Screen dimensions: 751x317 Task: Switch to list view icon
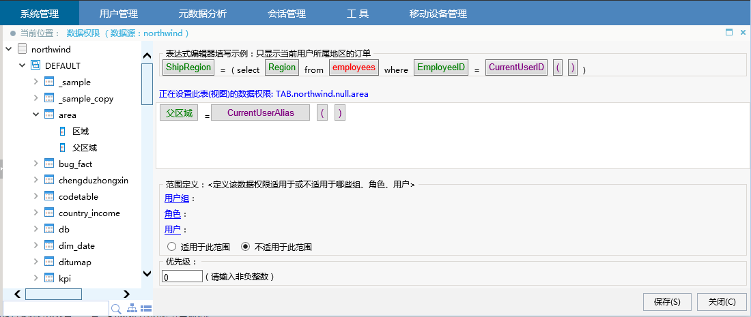click(146, 309)
